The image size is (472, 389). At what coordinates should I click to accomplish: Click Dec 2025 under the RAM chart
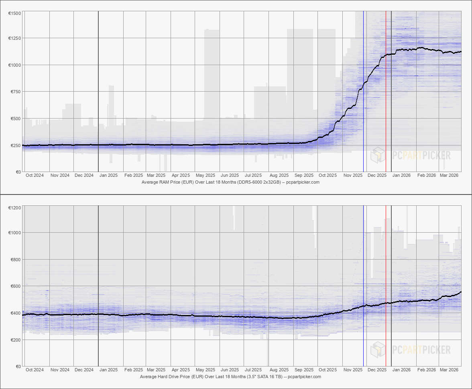(x=377, y=175)
